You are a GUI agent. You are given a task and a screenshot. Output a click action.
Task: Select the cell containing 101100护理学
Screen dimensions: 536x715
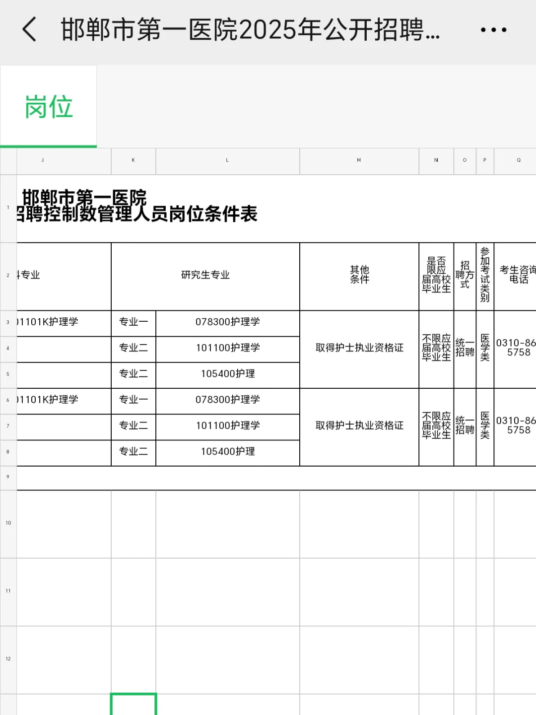(227, 348)
